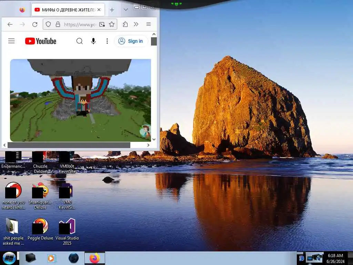The width and height of the screenshot is (353, 265).
Task: Click the address bar URL field
Action: 79,24
